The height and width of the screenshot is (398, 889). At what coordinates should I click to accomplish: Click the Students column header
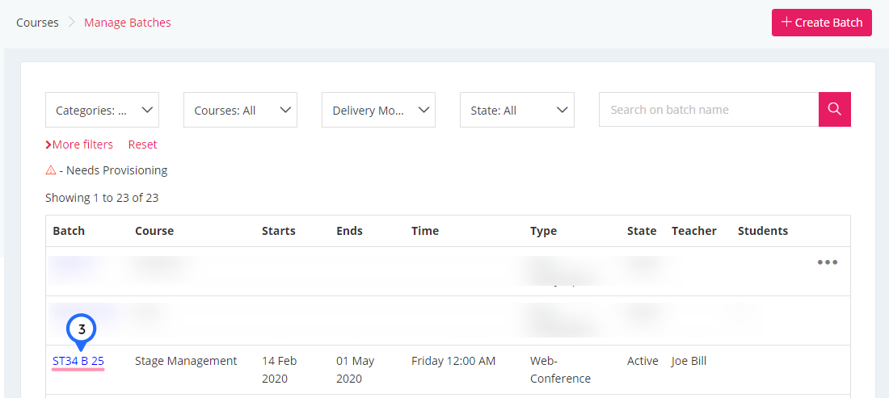pyautogui.click(x=763, y=231)
